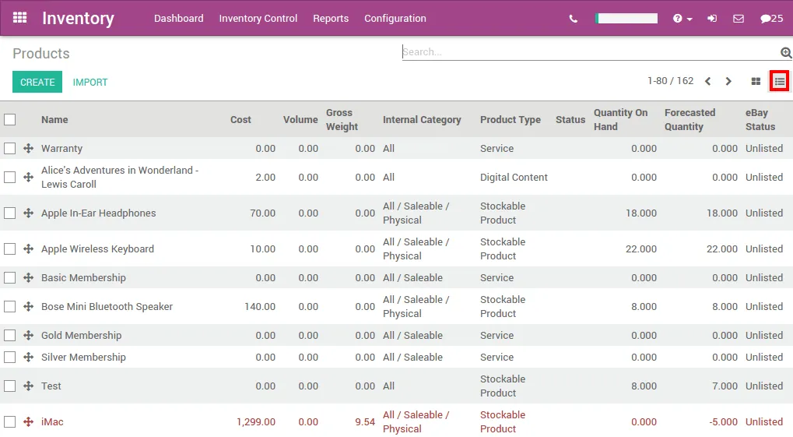Grab the move handle for Test row
Screen dimensions: 793x437
click(x=28, y=386)
